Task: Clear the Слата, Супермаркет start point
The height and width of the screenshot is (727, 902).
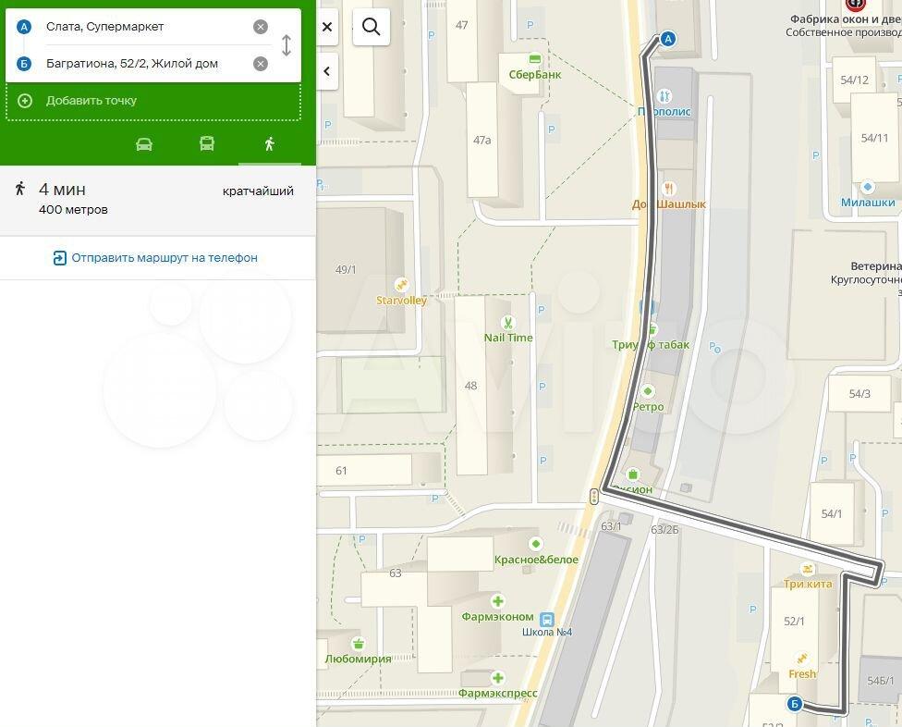Action: [x=261, y=27]
